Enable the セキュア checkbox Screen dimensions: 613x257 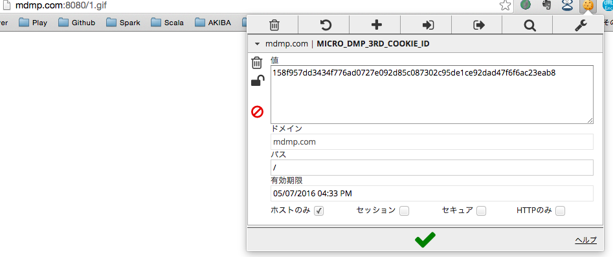481,211
